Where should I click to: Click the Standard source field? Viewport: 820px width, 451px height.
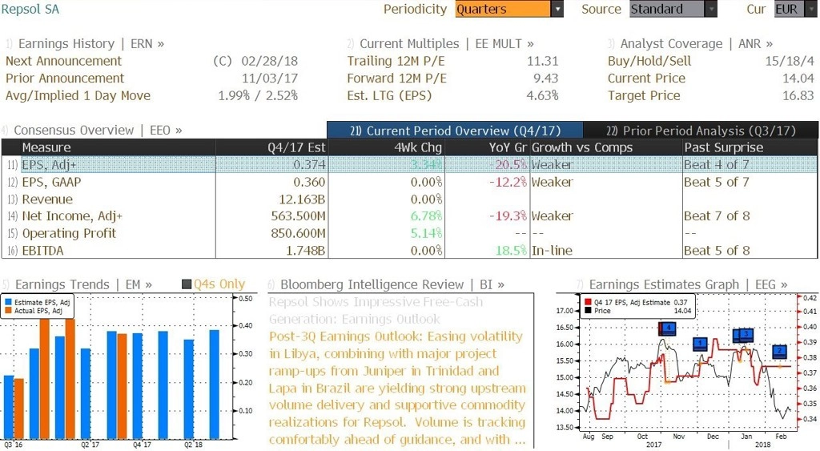(x=667, y=9)
